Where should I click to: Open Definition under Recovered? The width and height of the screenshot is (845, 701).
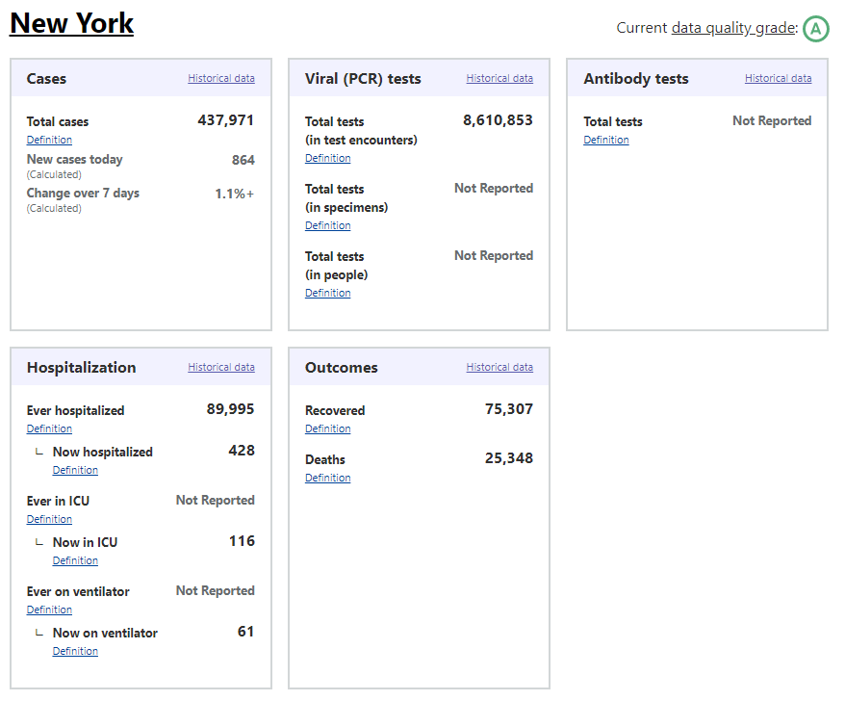click(327, 428)
